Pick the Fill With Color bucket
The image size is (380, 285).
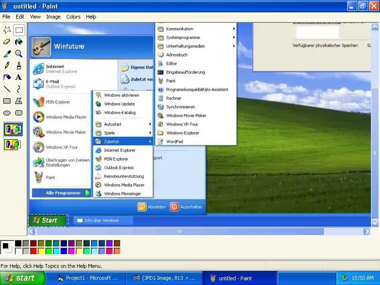pos(19,42)
